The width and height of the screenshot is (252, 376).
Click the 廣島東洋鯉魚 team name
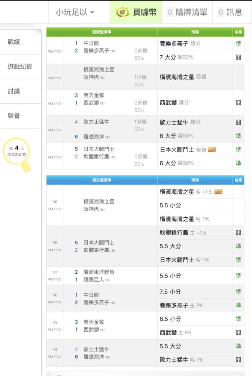(99, 272)
